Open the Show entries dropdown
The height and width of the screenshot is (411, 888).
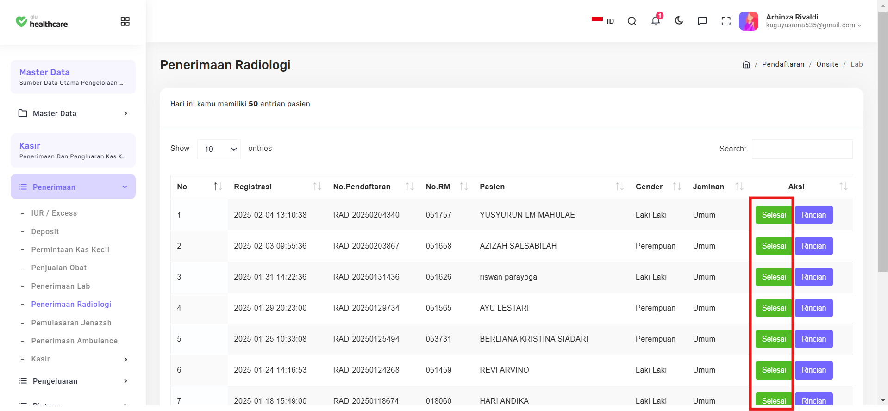(219, 149)
